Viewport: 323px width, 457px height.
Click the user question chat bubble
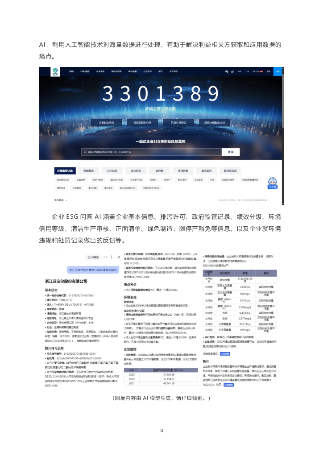click(x=93, y=270)
